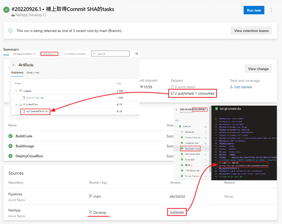Click the grey Initialize job status icon
The image size is (282, 224).
(182, 132)
